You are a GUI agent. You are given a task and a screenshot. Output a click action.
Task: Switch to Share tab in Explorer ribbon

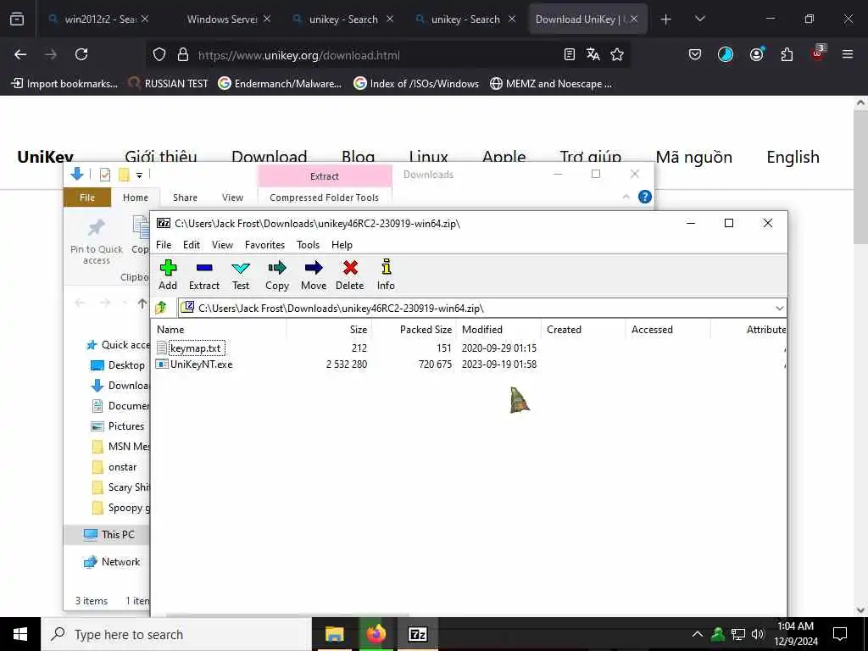[185, 198]
